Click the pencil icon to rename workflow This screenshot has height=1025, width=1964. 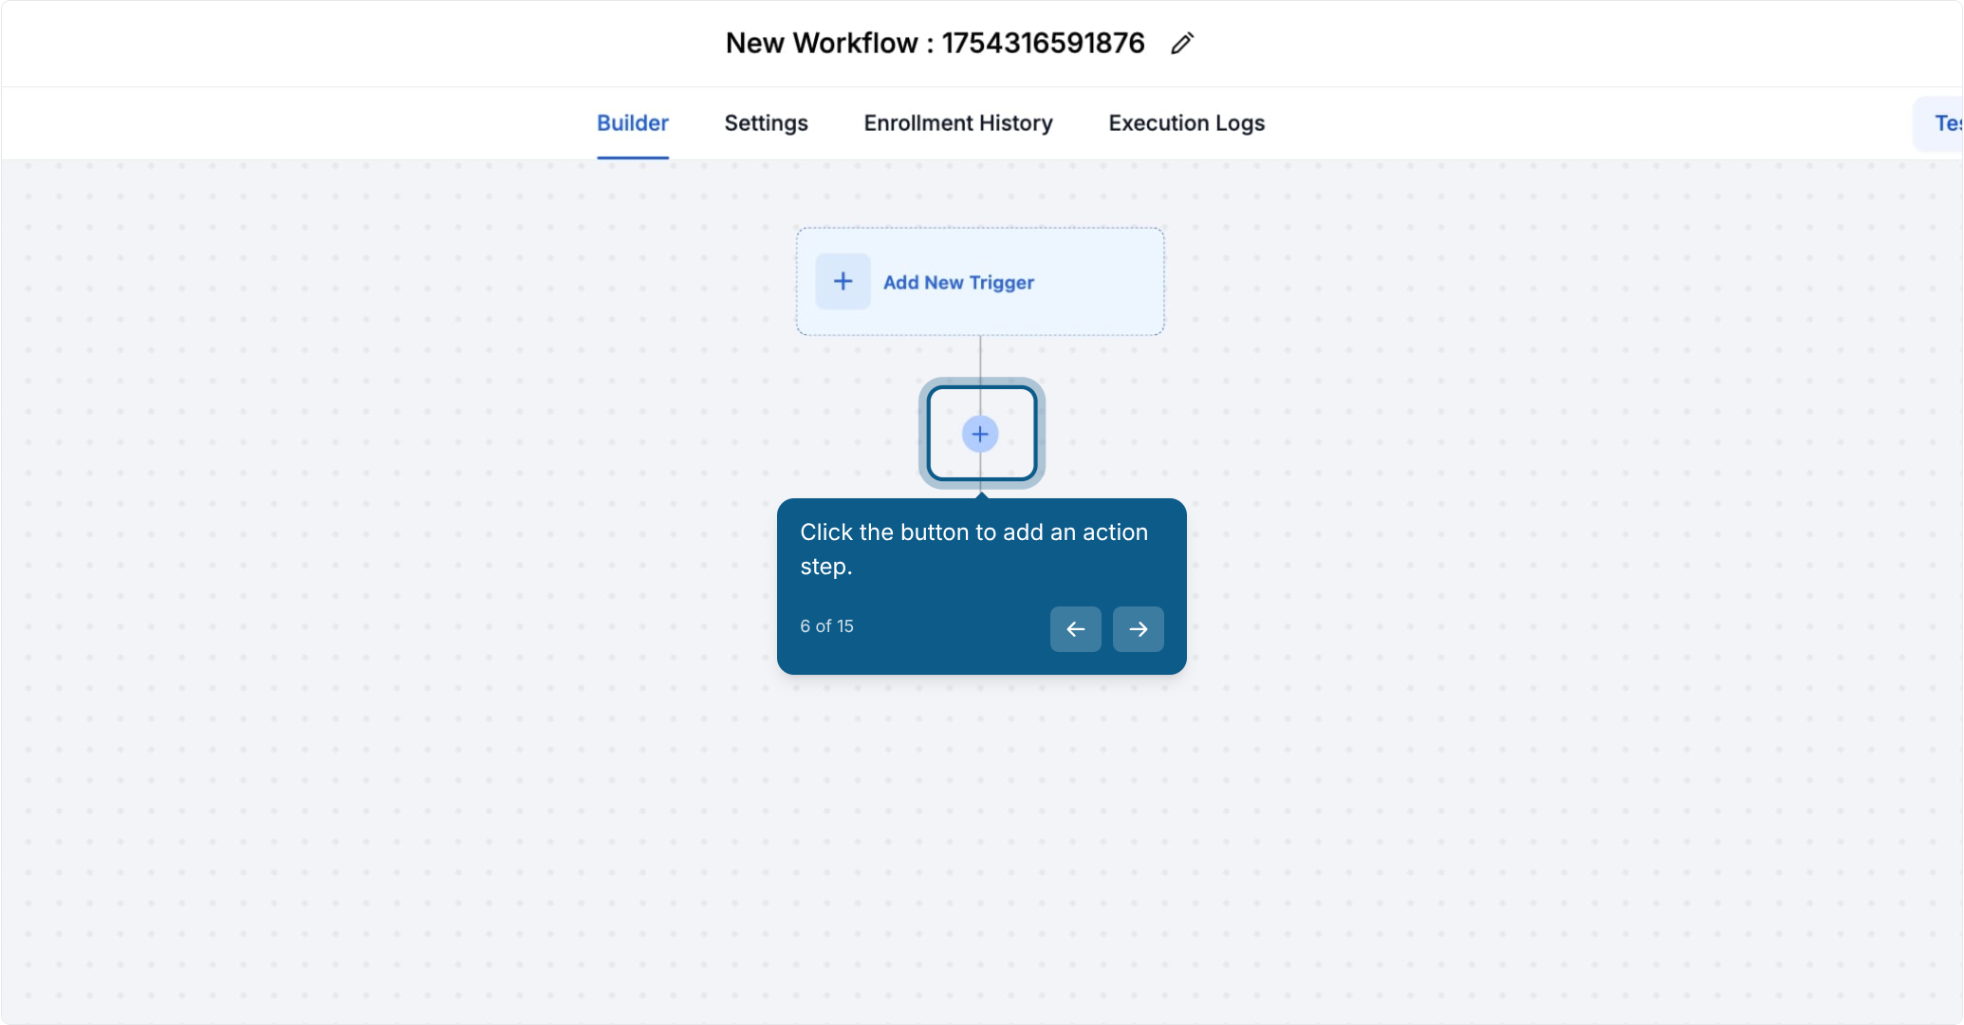[1181, 44]
